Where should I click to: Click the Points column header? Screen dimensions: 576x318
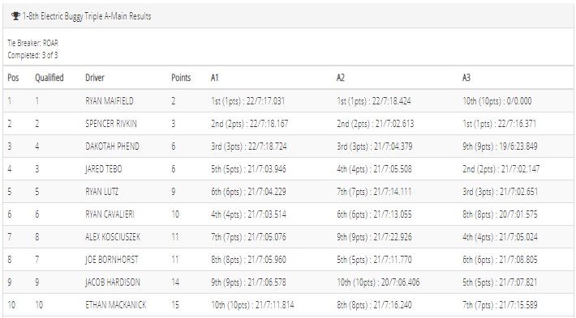181,78
